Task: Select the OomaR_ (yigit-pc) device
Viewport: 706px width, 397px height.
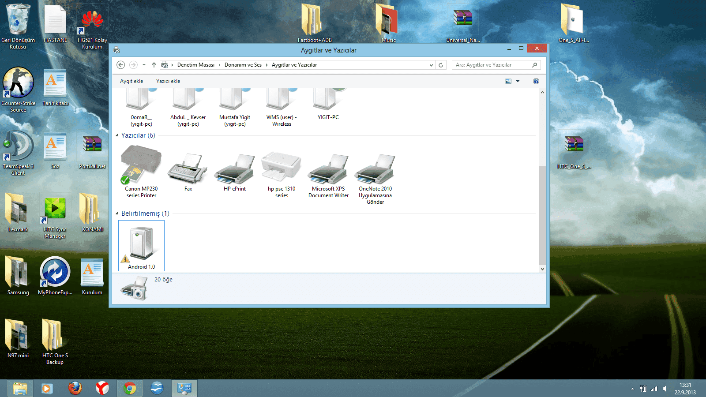Action: (x=141, y=107)
